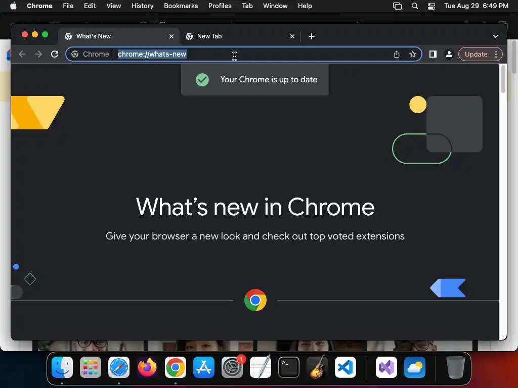Open the Chrome app menu
Screen dimensions: 518x388
pos(39,6)
